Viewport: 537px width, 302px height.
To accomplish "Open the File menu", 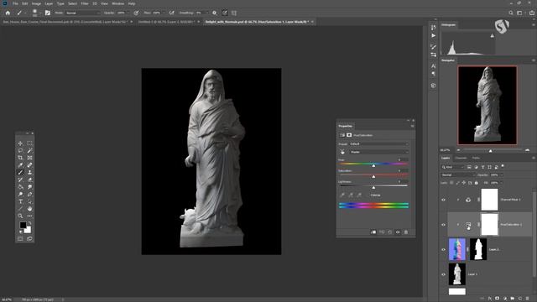I will point(15,3).
